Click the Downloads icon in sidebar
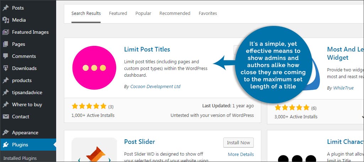The width and height of the screenshot is (364, 162). click(x=6, y=68)
